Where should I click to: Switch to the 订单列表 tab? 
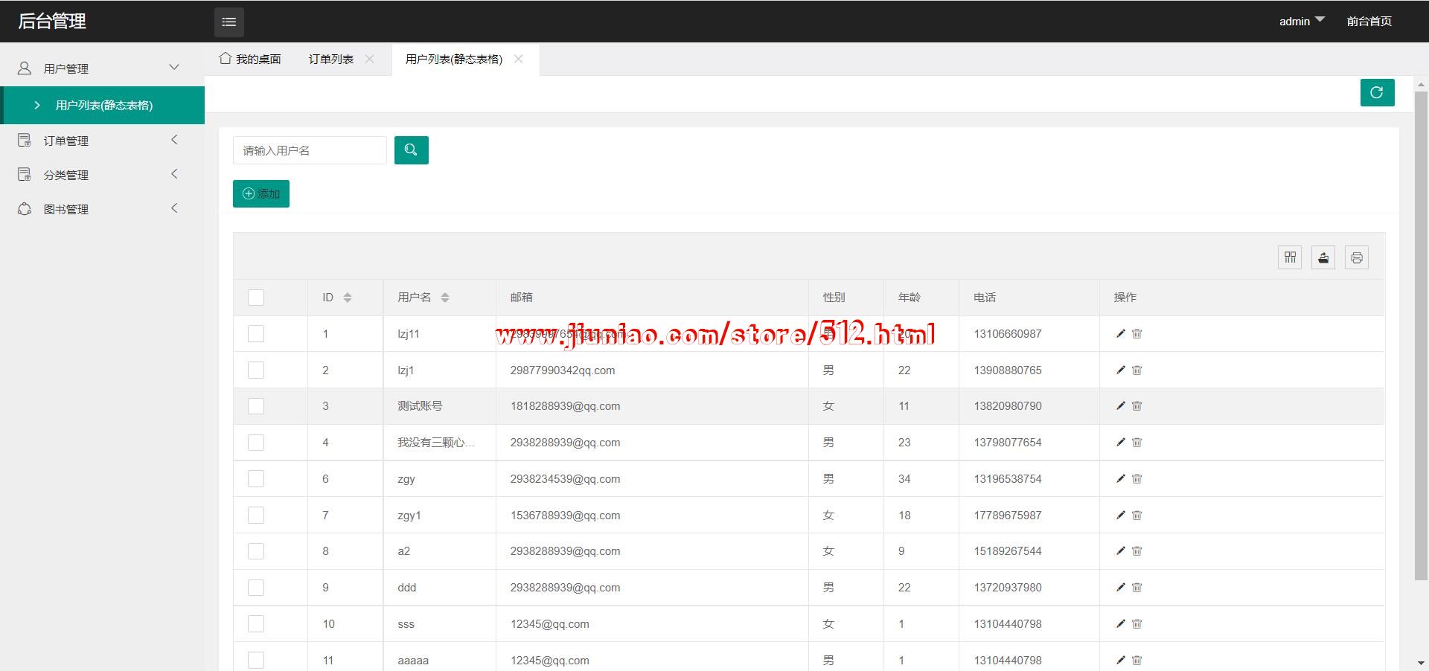click(331, 59)
